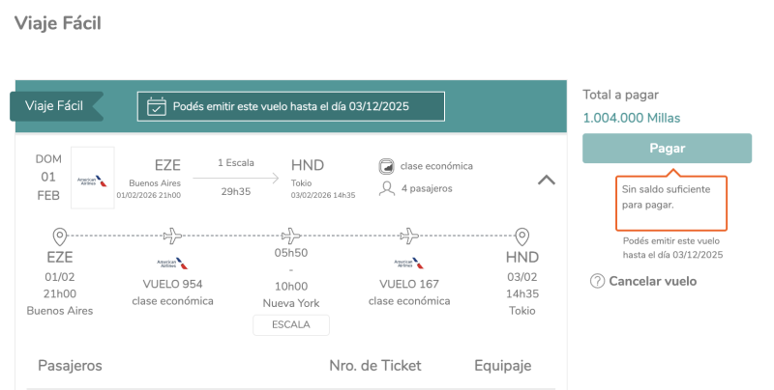The height and width of the screenshot is (390, 774).
Task: Collapse the flight details chevron
Action: 546,179
